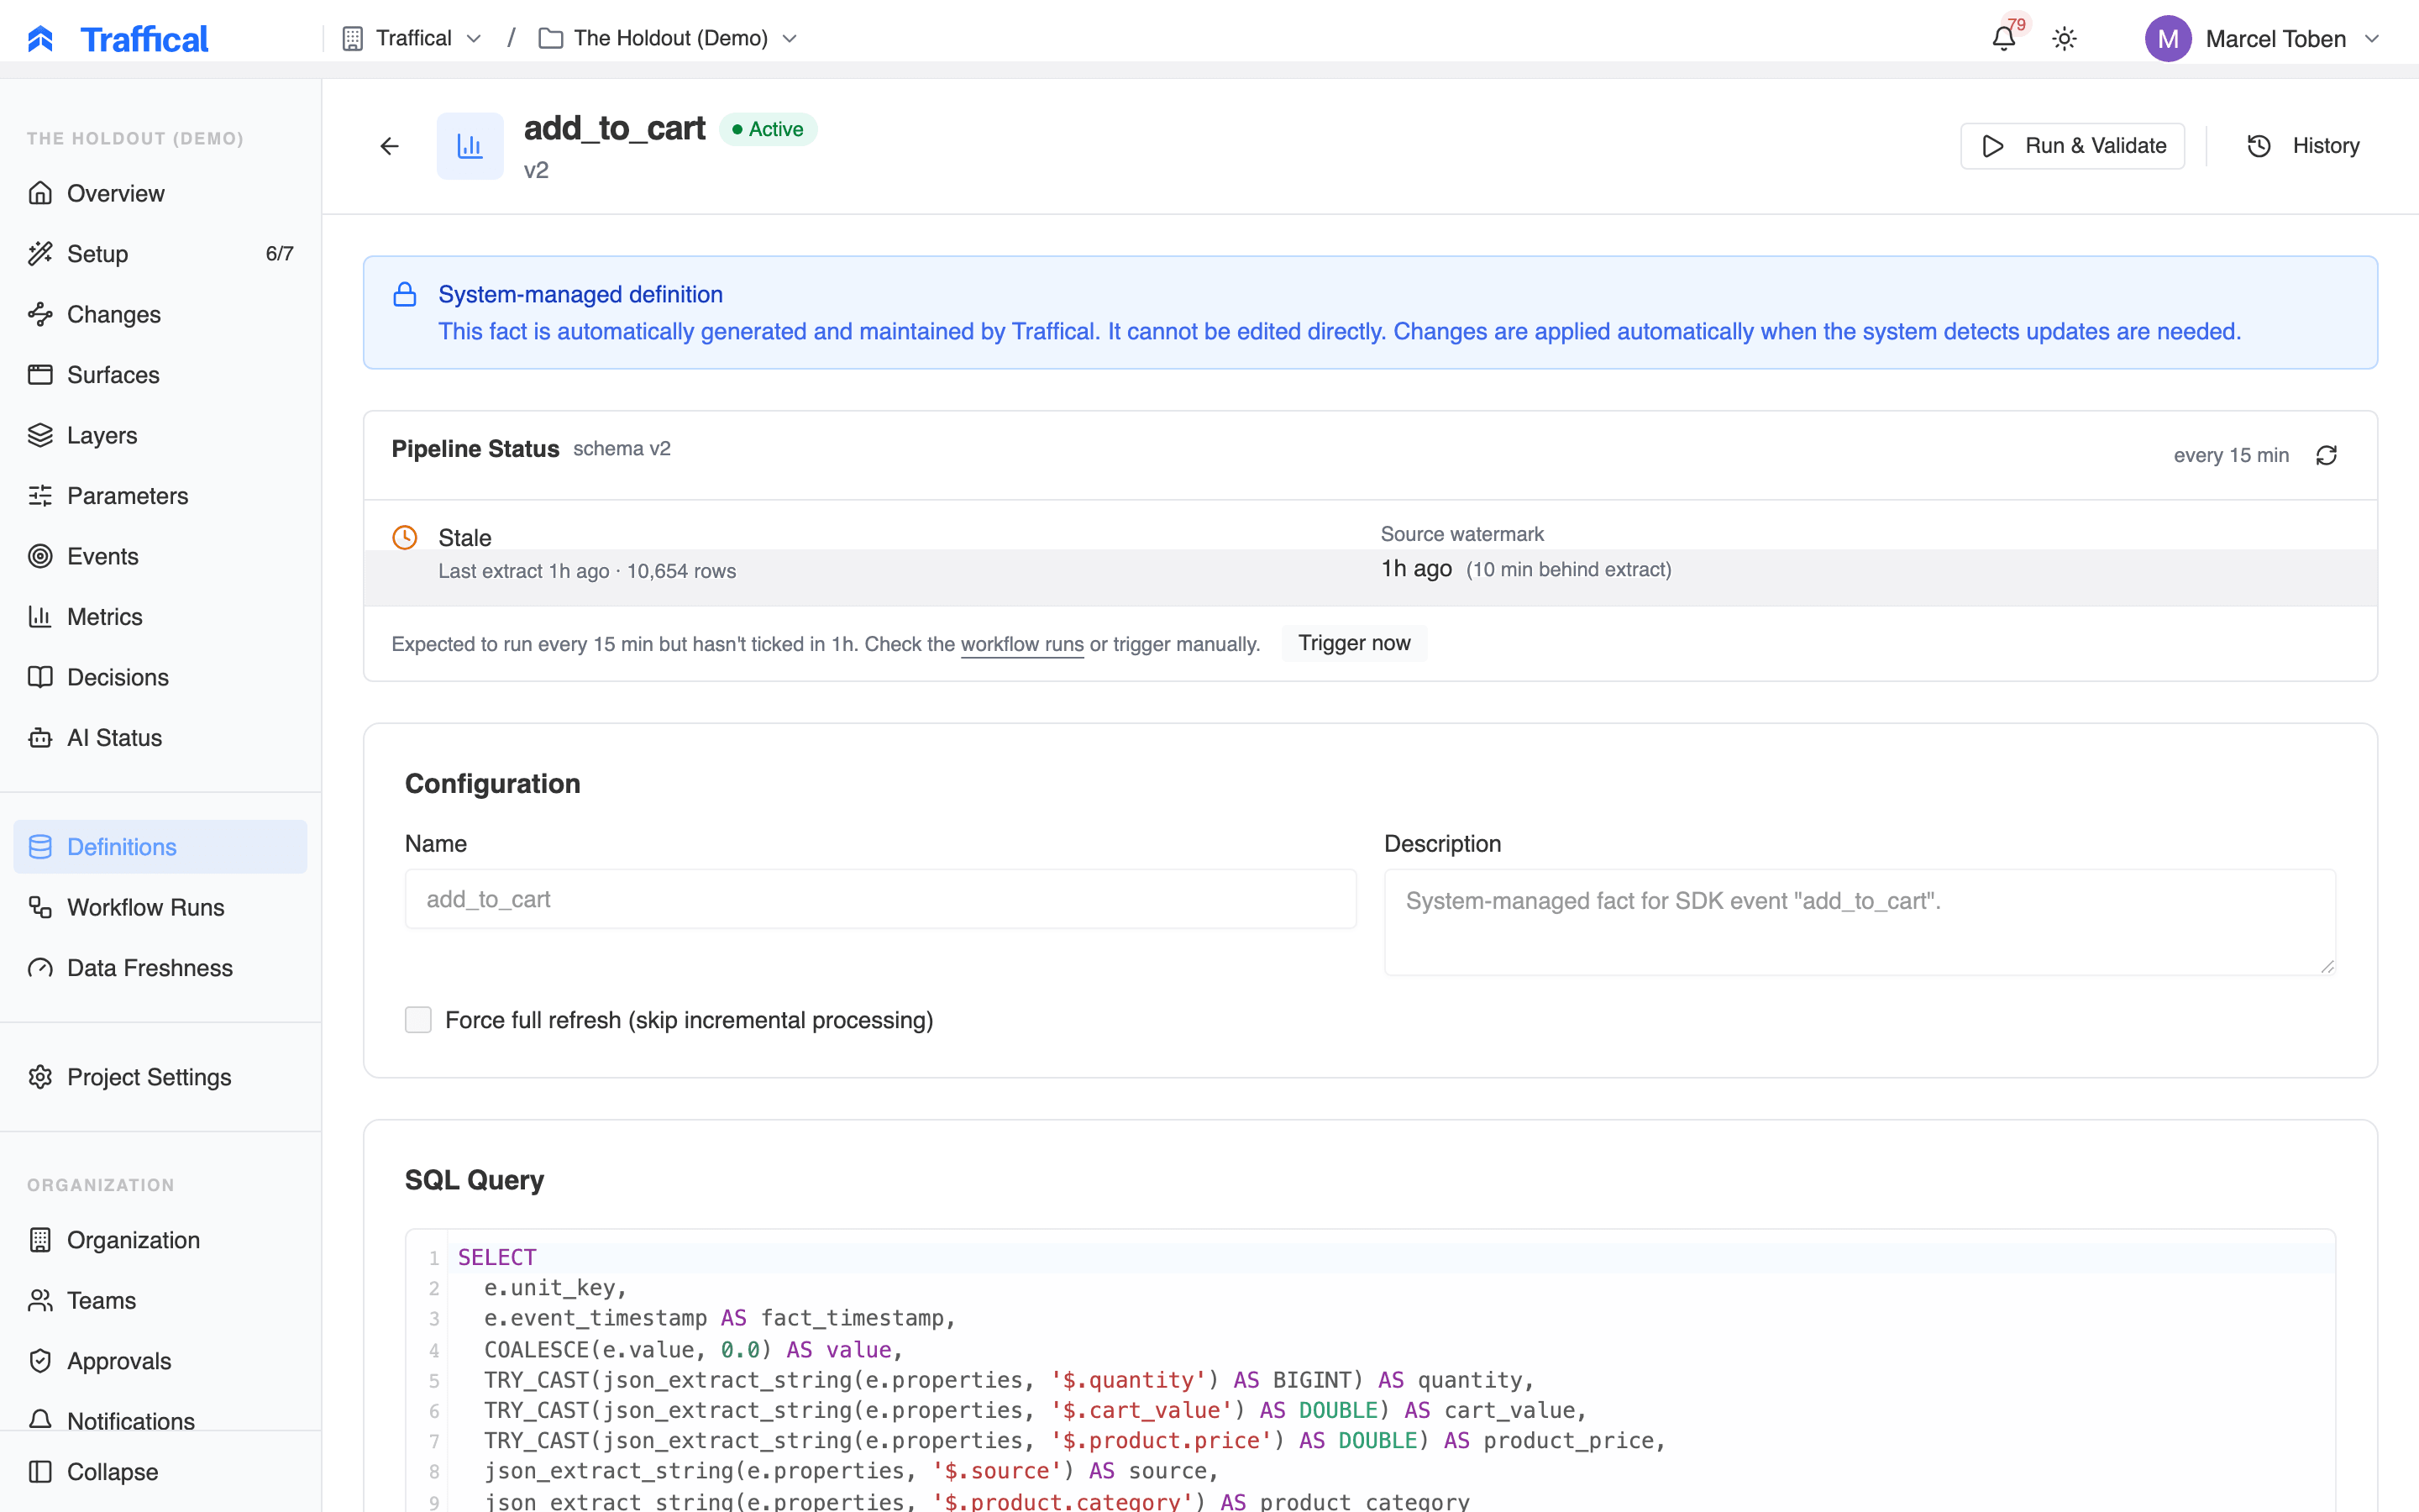Image resolution: width=2419 pixels, height=1512 pixels.
Task: Enable Force full refresh checkbox
Action: point(417,1020)
